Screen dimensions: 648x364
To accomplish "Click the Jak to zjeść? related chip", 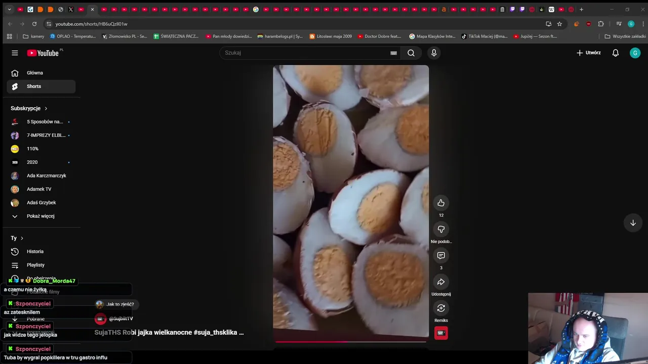I will click(x=115, y=304).
